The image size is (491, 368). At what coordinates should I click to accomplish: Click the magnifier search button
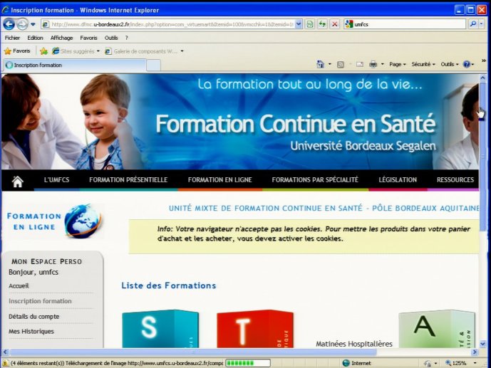[x=473, y=24]
